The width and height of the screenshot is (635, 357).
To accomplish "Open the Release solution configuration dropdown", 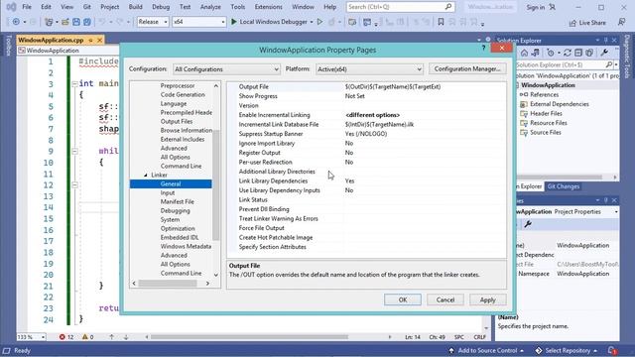I will point(153,22).
